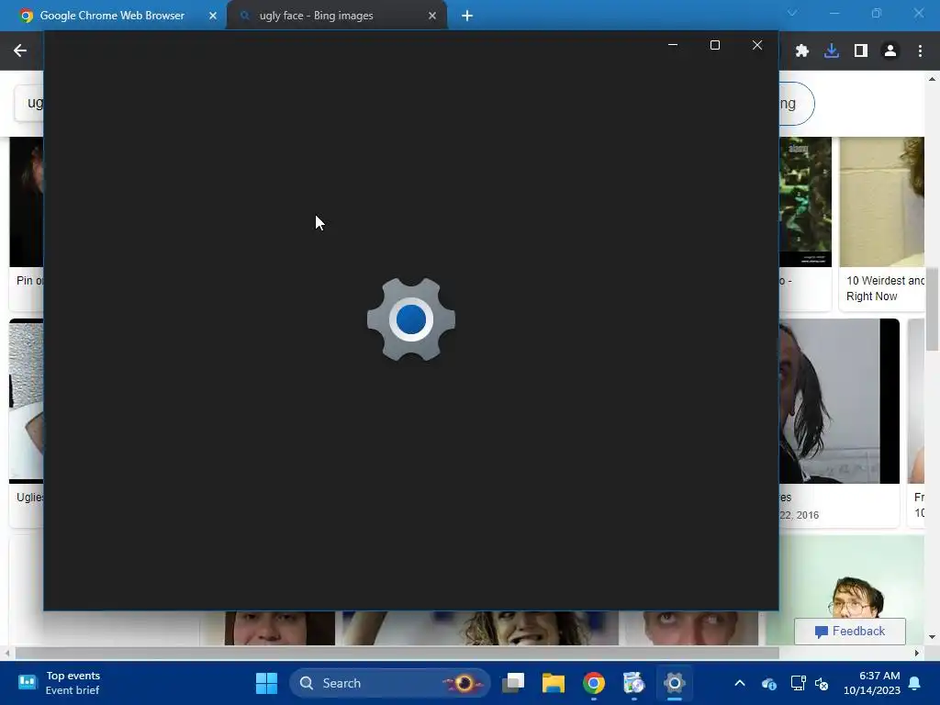Screen dimensions: 940x705
Task: Close the ugly face Bing images tab
Action: pos(432,16)
